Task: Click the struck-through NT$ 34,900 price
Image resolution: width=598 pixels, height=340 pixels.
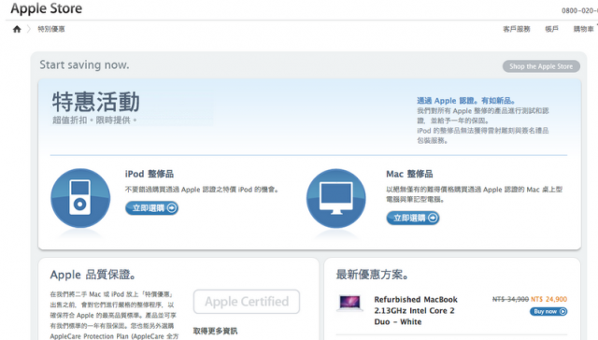Action: (x=510, y=299)
